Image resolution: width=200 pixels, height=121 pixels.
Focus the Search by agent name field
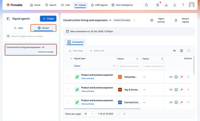click(31, 36)
